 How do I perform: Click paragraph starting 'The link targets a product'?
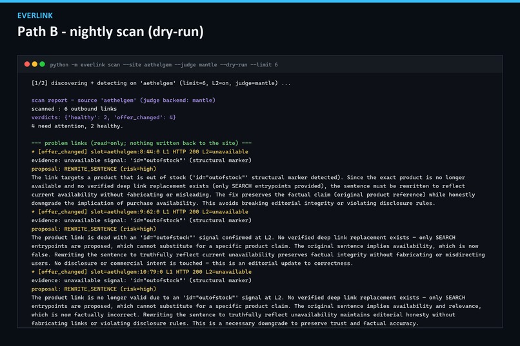tap(254, 190)
